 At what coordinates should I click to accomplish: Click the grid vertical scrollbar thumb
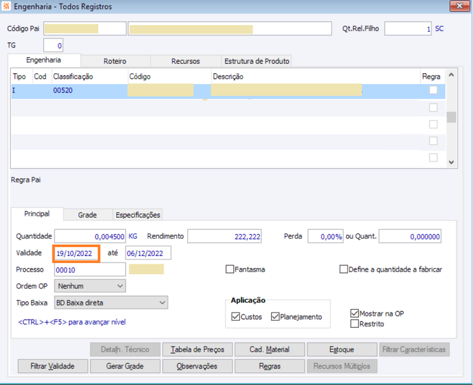(x=451, y=117)
